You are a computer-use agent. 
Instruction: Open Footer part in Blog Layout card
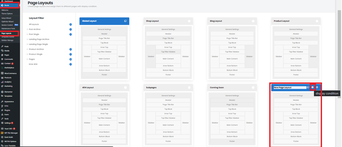pyautogui.click(x=232, y=75)
